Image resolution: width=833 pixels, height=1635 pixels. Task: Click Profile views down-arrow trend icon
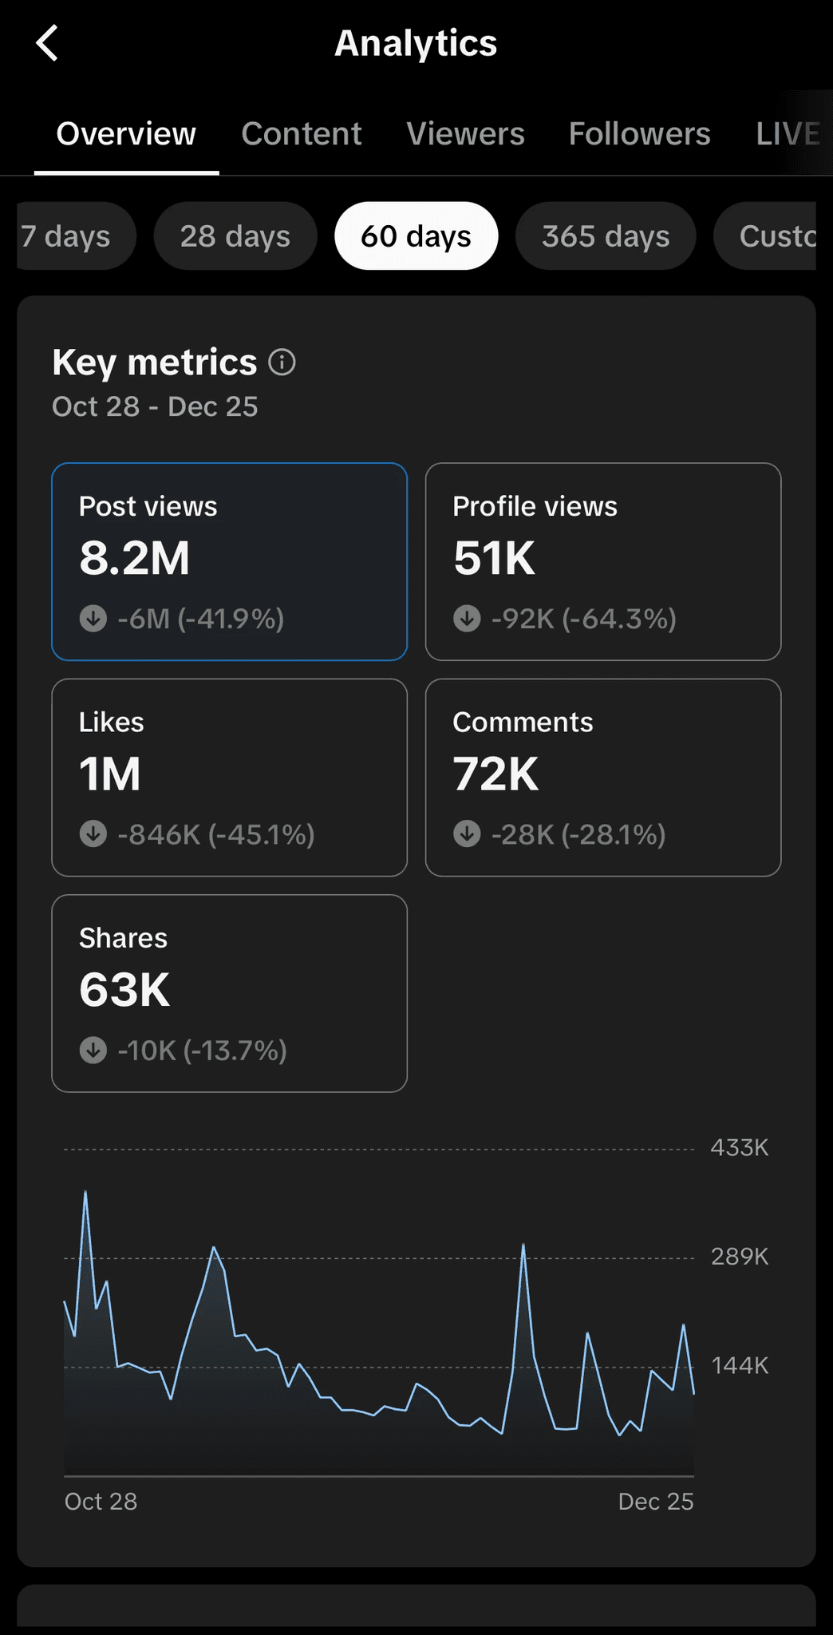pos(467,619)
